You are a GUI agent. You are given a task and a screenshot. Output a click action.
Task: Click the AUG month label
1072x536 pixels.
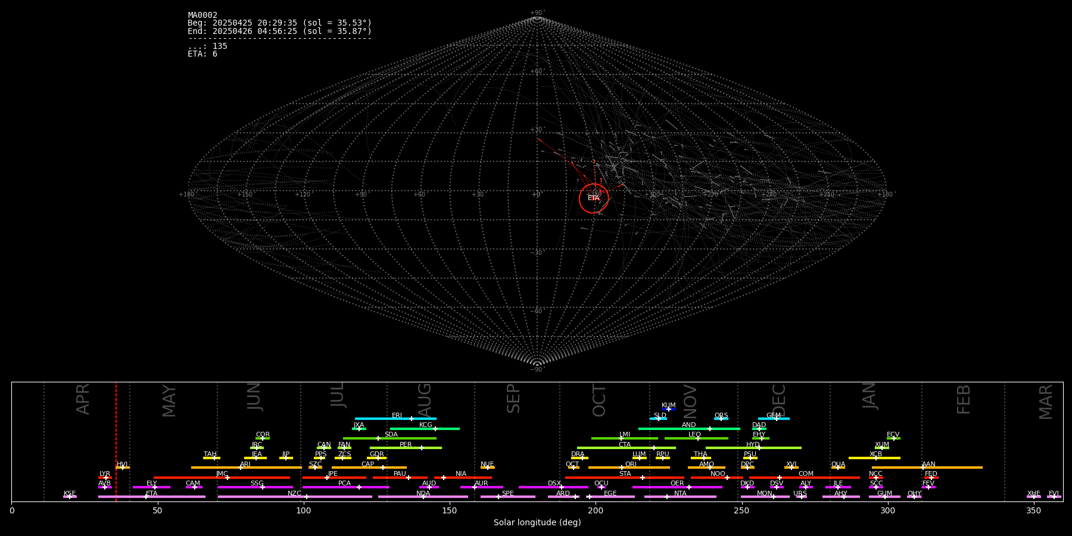pyautogui.click(x=425, y=400)
